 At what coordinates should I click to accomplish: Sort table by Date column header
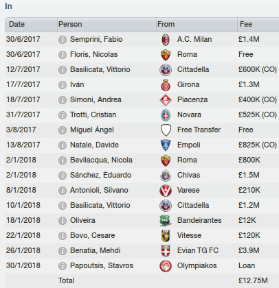[31, 25]
